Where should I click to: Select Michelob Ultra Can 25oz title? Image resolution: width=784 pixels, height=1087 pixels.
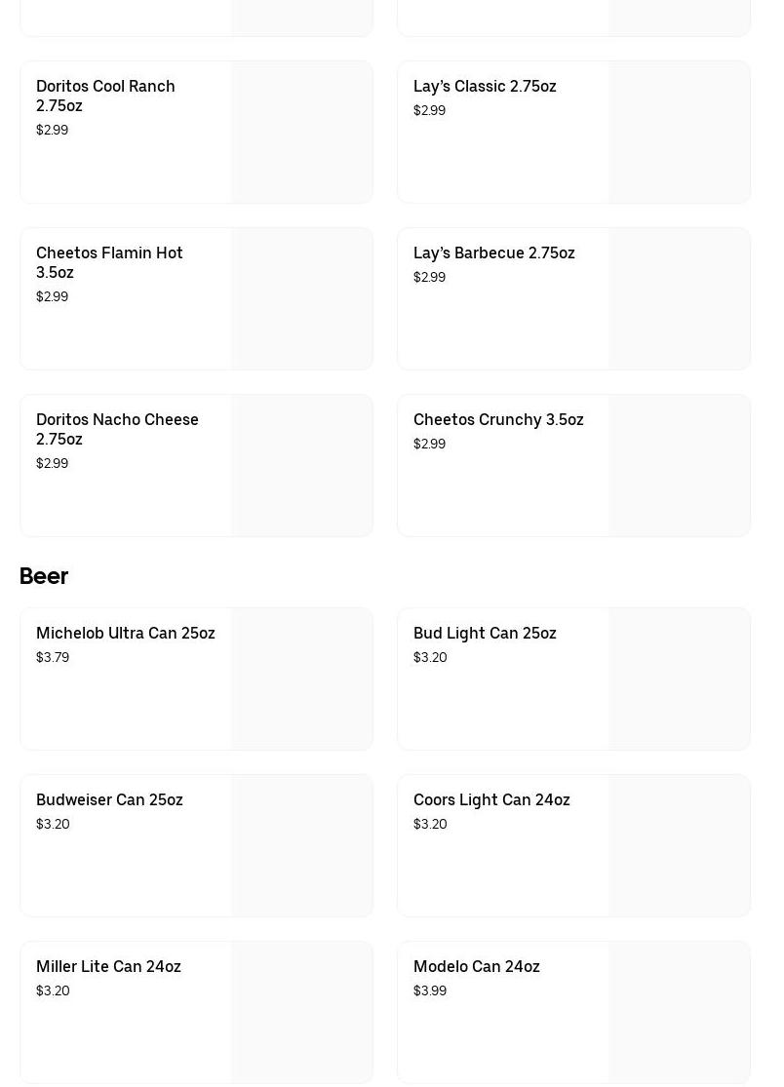[x=126, y=634]
